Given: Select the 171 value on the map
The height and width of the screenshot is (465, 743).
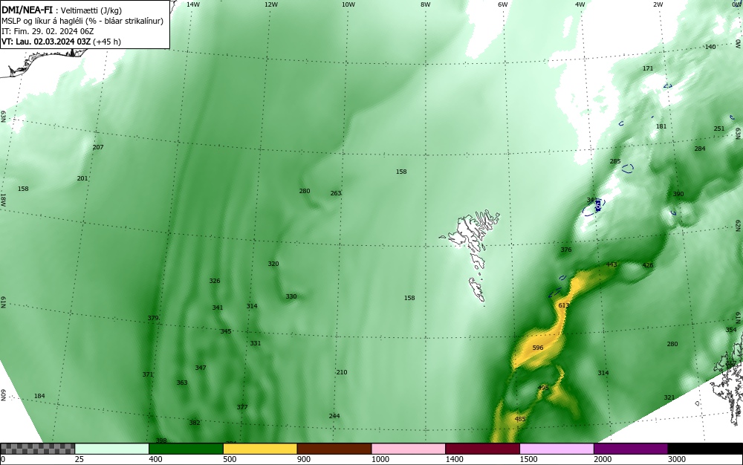Looking at the screenshot, I should 648,68.
